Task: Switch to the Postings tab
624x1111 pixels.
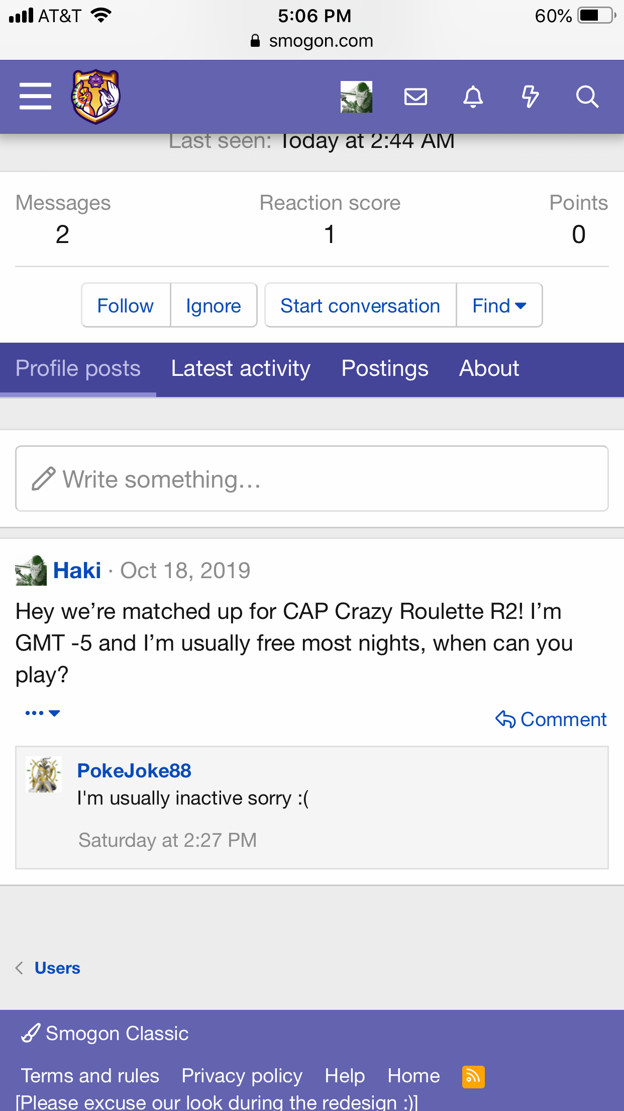Action: point(385,369)
